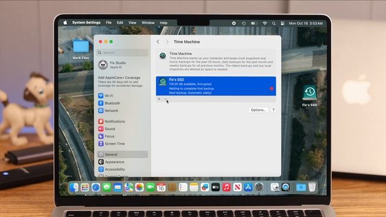Select the Fix's SSD backup disk row
The height and width of the screenshot is (217, 386).
pyautogui.click(x=216, y=86)
